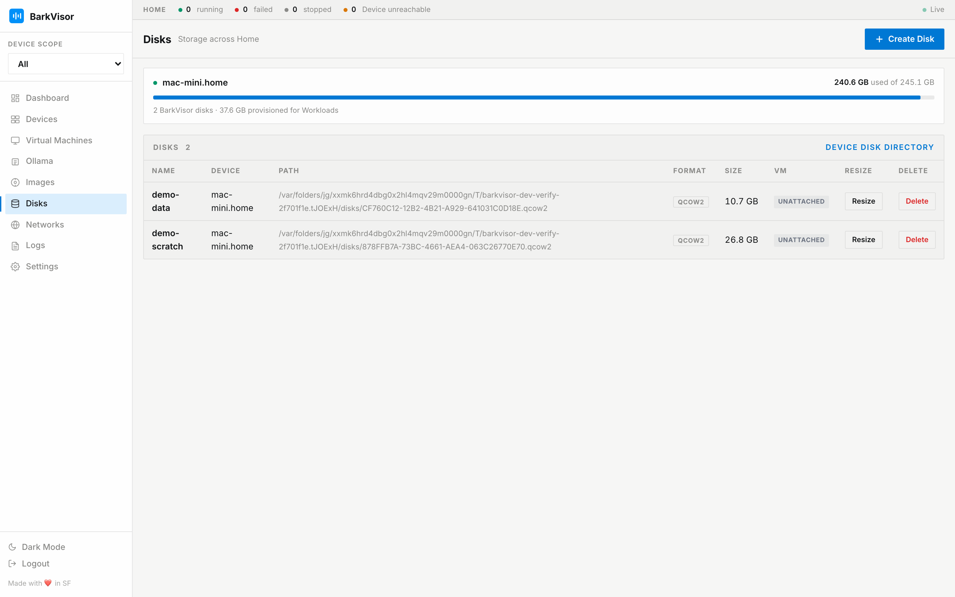
Task: Click the HOME breadcrumb label
Action: coord(154,10)
